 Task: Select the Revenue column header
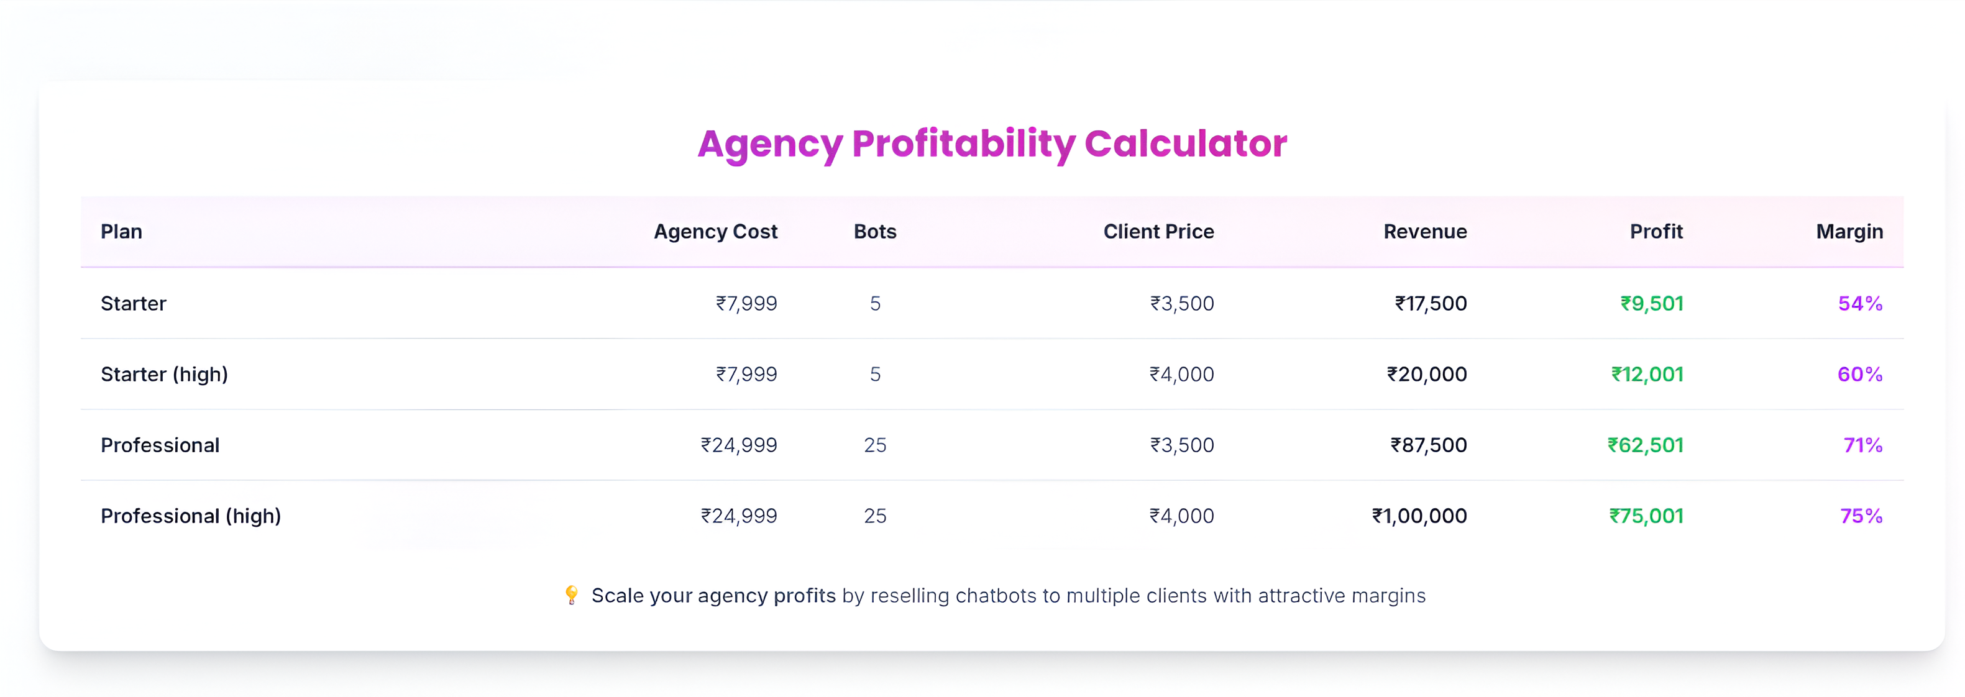point(1425,231)
